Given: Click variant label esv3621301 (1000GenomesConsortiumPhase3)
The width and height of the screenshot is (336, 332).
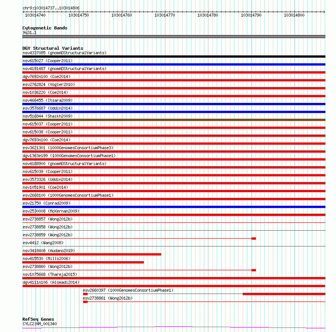Looking at the screenshot, I should (x=68, y=148).
